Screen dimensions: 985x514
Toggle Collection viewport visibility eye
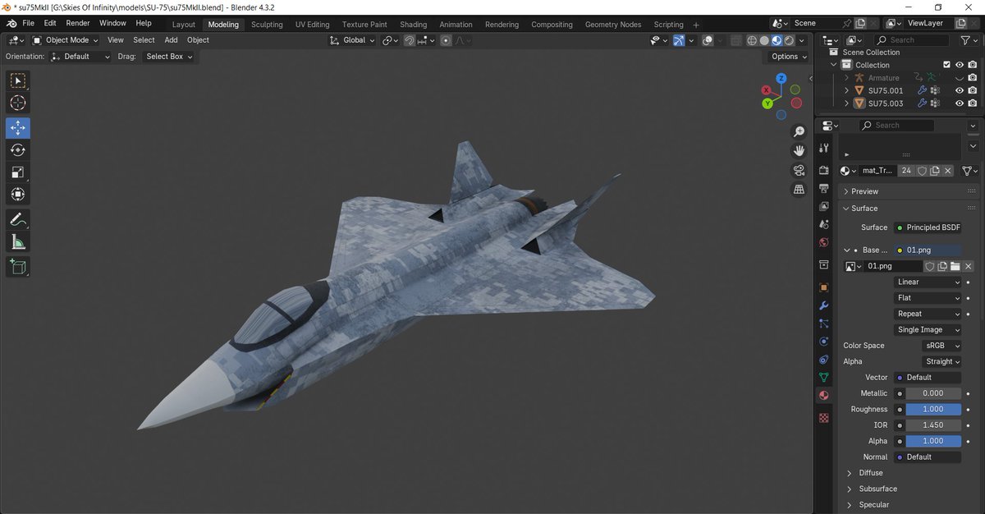959,65
